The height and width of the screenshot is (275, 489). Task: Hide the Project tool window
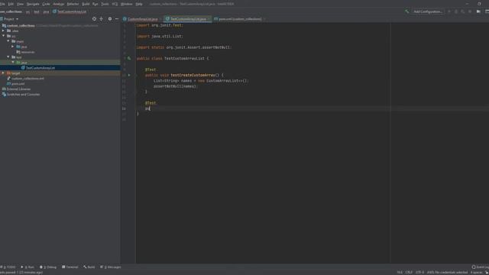click(117, 19)
